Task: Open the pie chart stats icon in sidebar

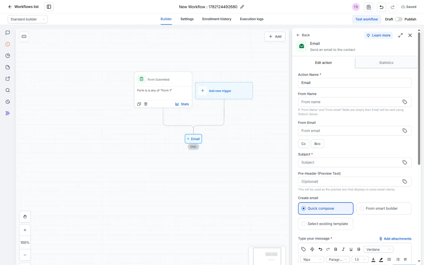Action: coord(8,56)
